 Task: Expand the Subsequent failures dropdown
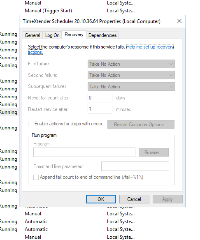coord(131,87)
